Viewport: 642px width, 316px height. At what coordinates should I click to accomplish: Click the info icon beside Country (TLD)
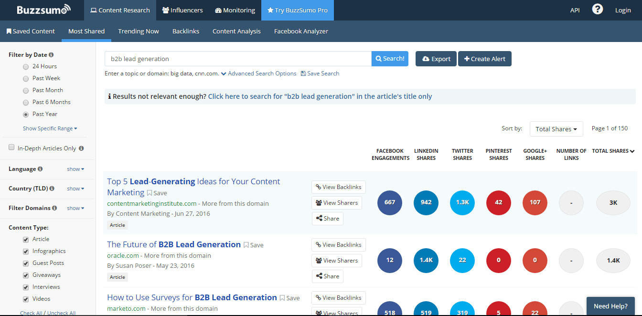pyautogui.click(x=52, y=189)
